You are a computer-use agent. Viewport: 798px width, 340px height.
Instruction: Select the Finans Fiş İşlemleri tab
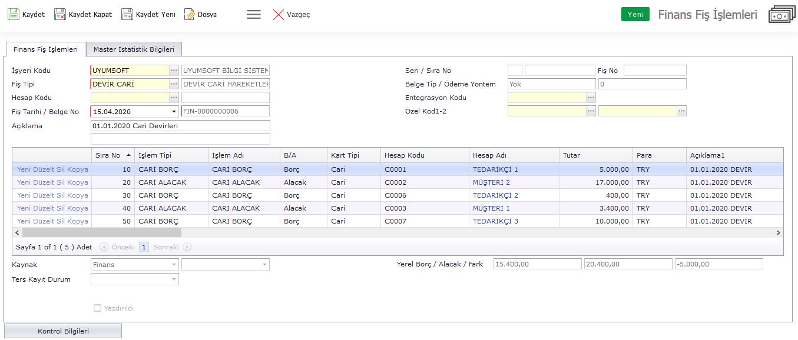click(45, 49)
